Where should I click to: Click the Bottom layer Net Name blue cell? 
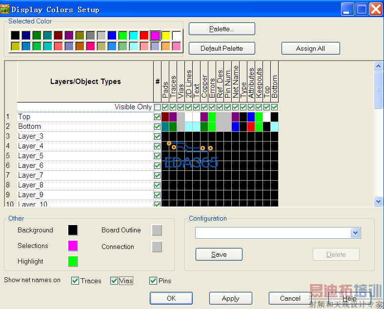[x=235, y=127]
